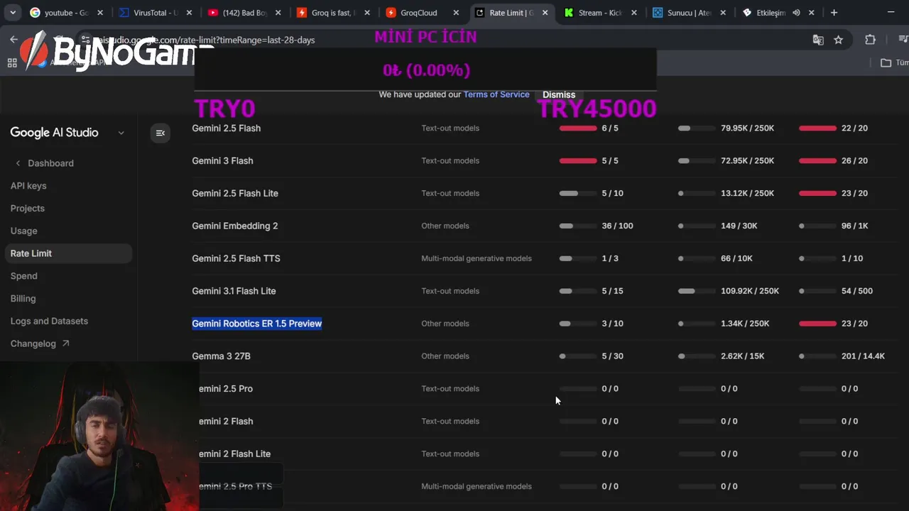Click the 66 / 10K value for Gemini 2.5 Flash TTS
This screenshot has width=909, height=511.
pyautogui.click(x=736, y=258)
